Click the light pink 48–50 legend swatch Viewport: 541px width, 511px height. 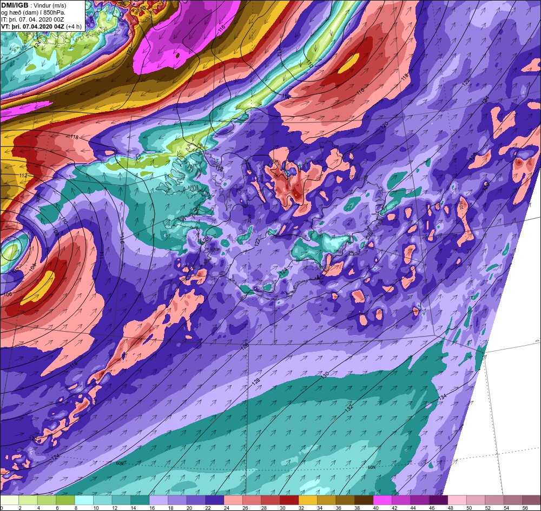[x=457, y=499]
